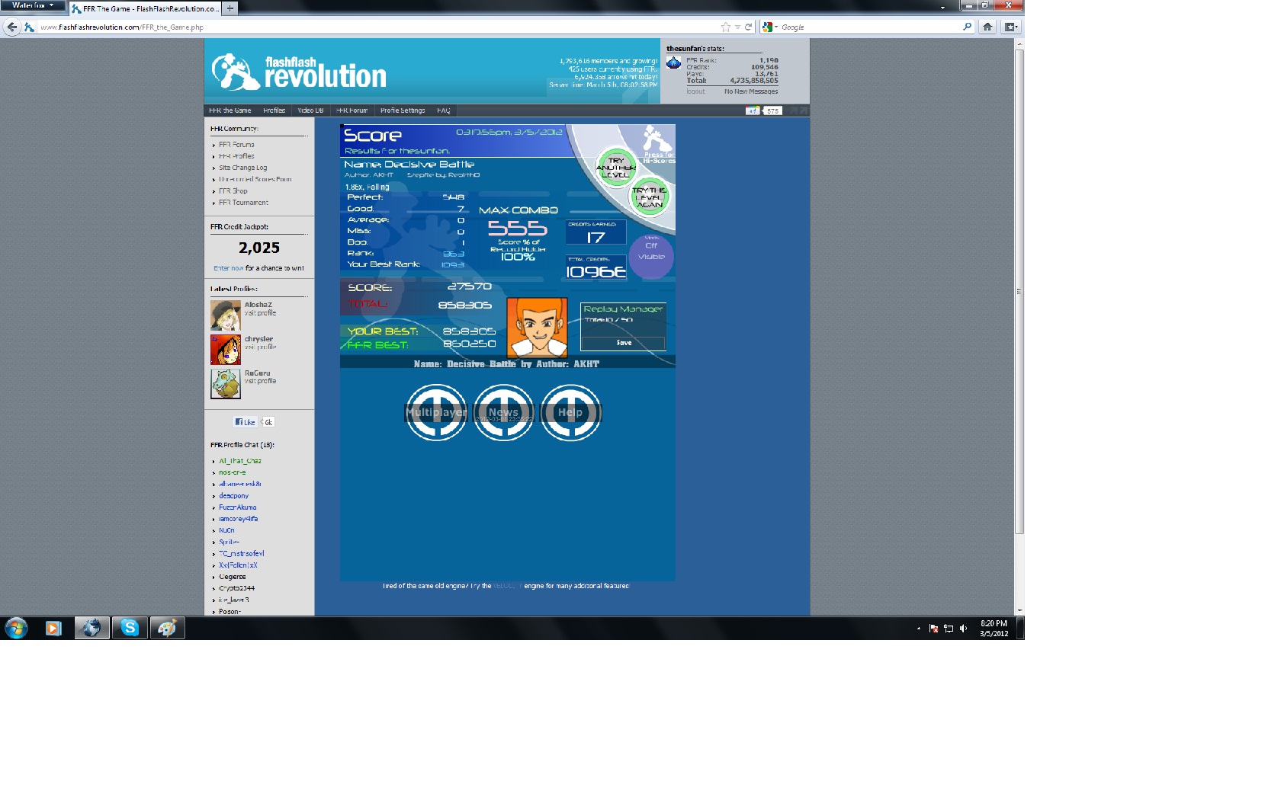Click the chrysler profile name
Viewport: 1281px width, 800px height.
259,339
